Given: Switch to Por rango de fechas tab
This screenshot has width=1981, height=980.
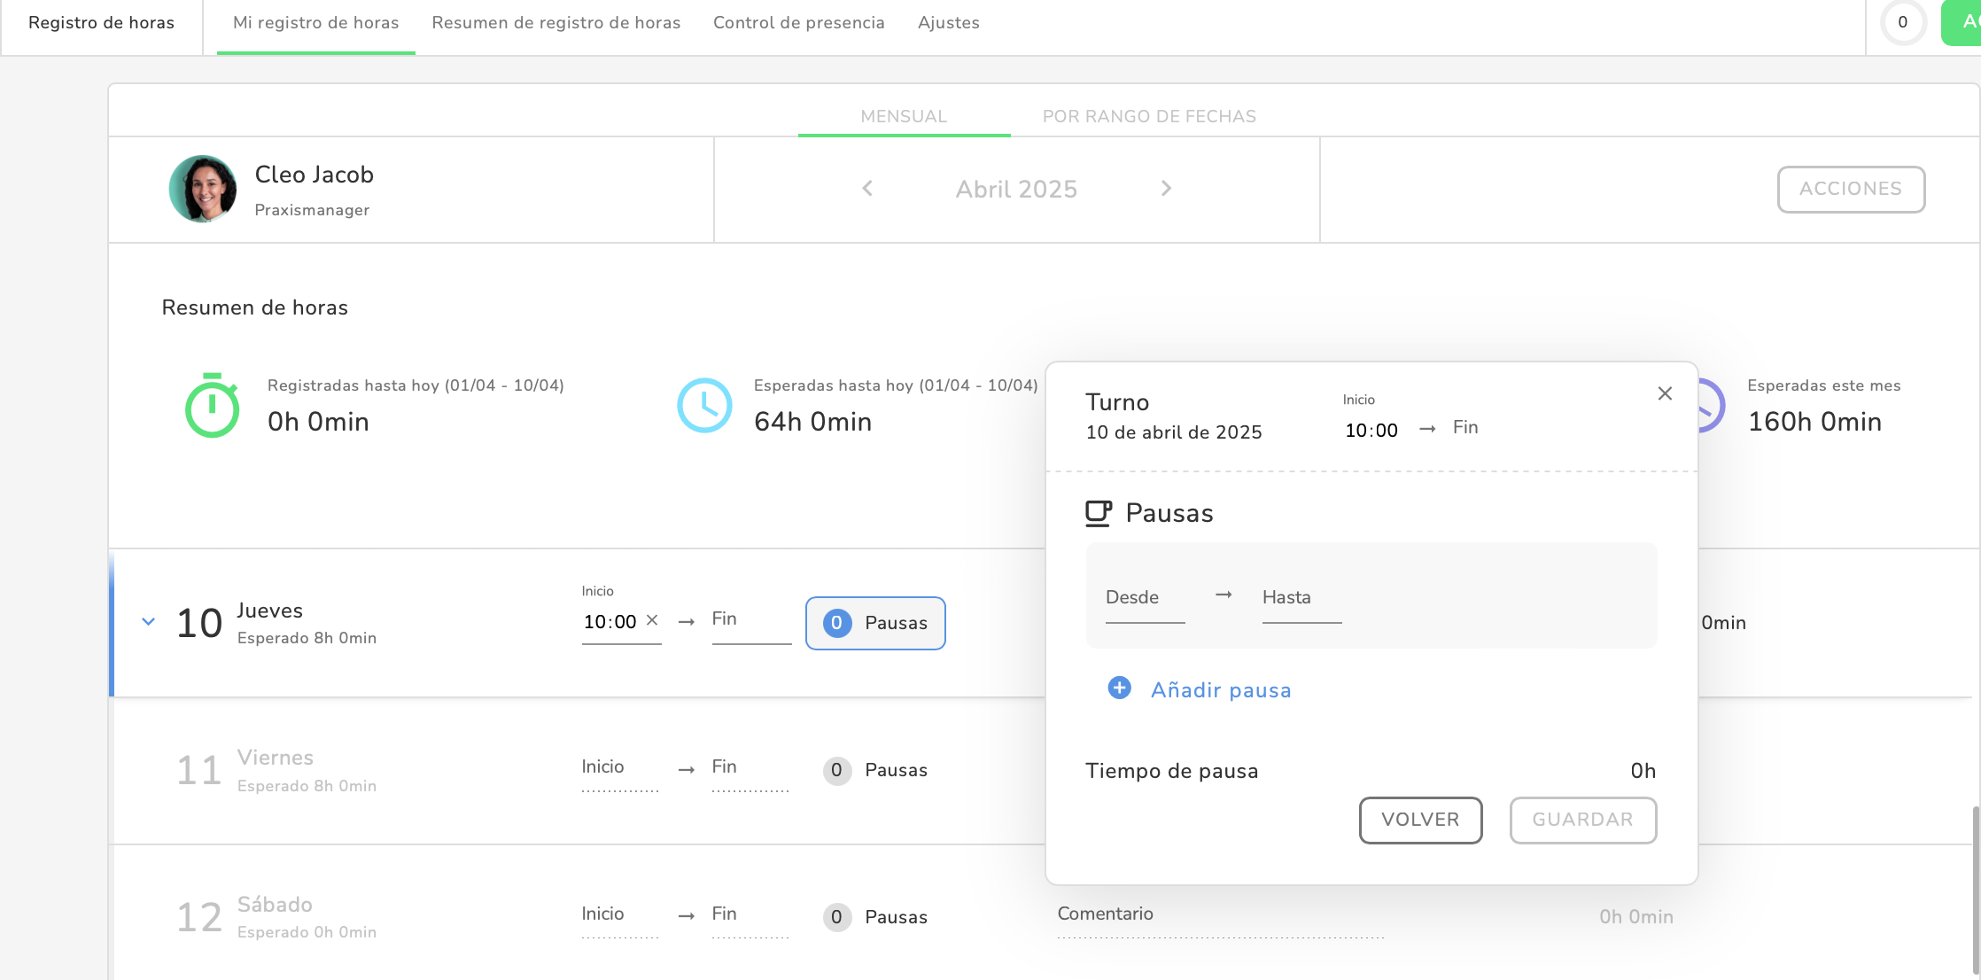Looking at the screenshot, I should click(x=1148, y=116).
